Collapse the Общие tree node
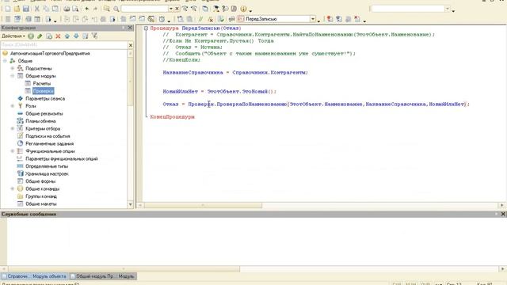This screenshot has width=507, height=285. coord(5,61)
